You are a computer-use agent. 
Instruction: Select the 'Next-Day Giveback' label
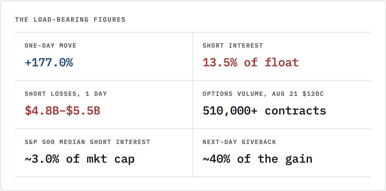[x=239, y=142]
